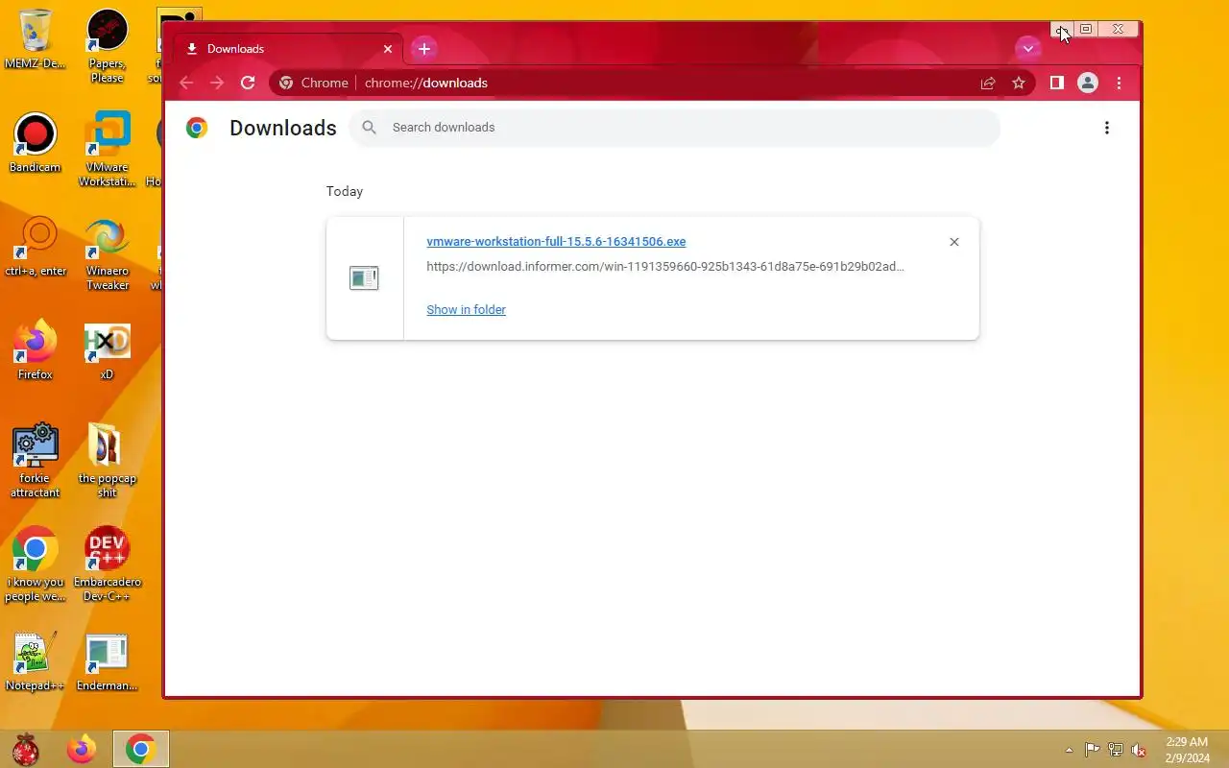This screenshot has width=1229, height=768.
Task: Remove the vmware download from list
Action: tap(954, 242)
